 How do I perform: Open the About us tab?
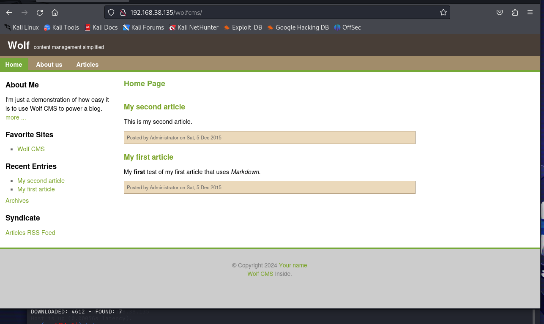(x=49, y=65)
